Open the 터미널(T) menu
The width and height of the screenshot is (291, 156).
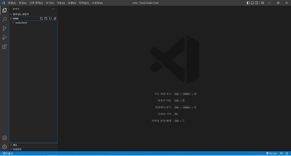pyautogui.click(x=84, y=3)
